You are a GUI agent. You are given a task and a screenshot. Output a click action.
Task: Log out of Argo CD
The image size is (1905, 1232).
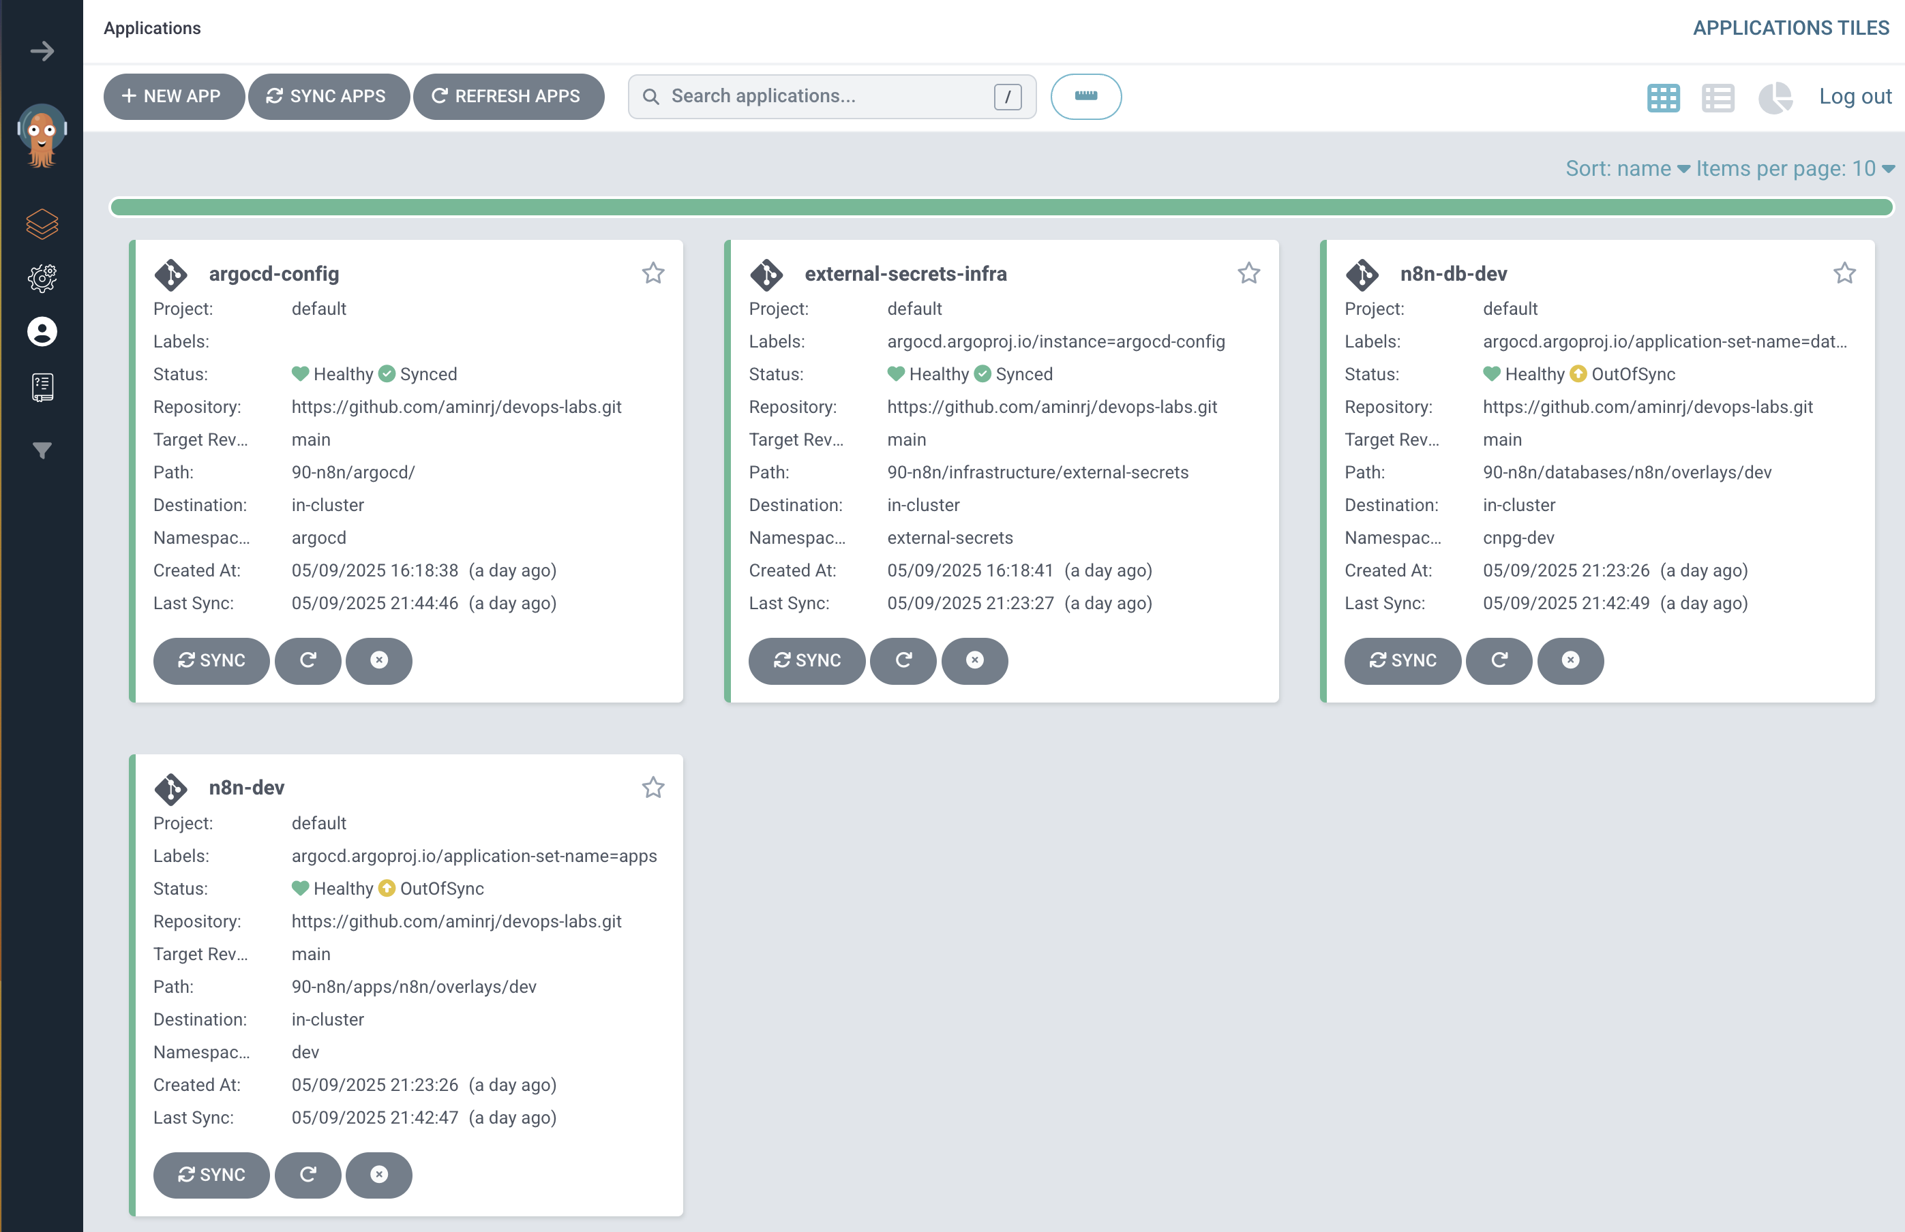pyautogui.click(x=1855, y=96)
